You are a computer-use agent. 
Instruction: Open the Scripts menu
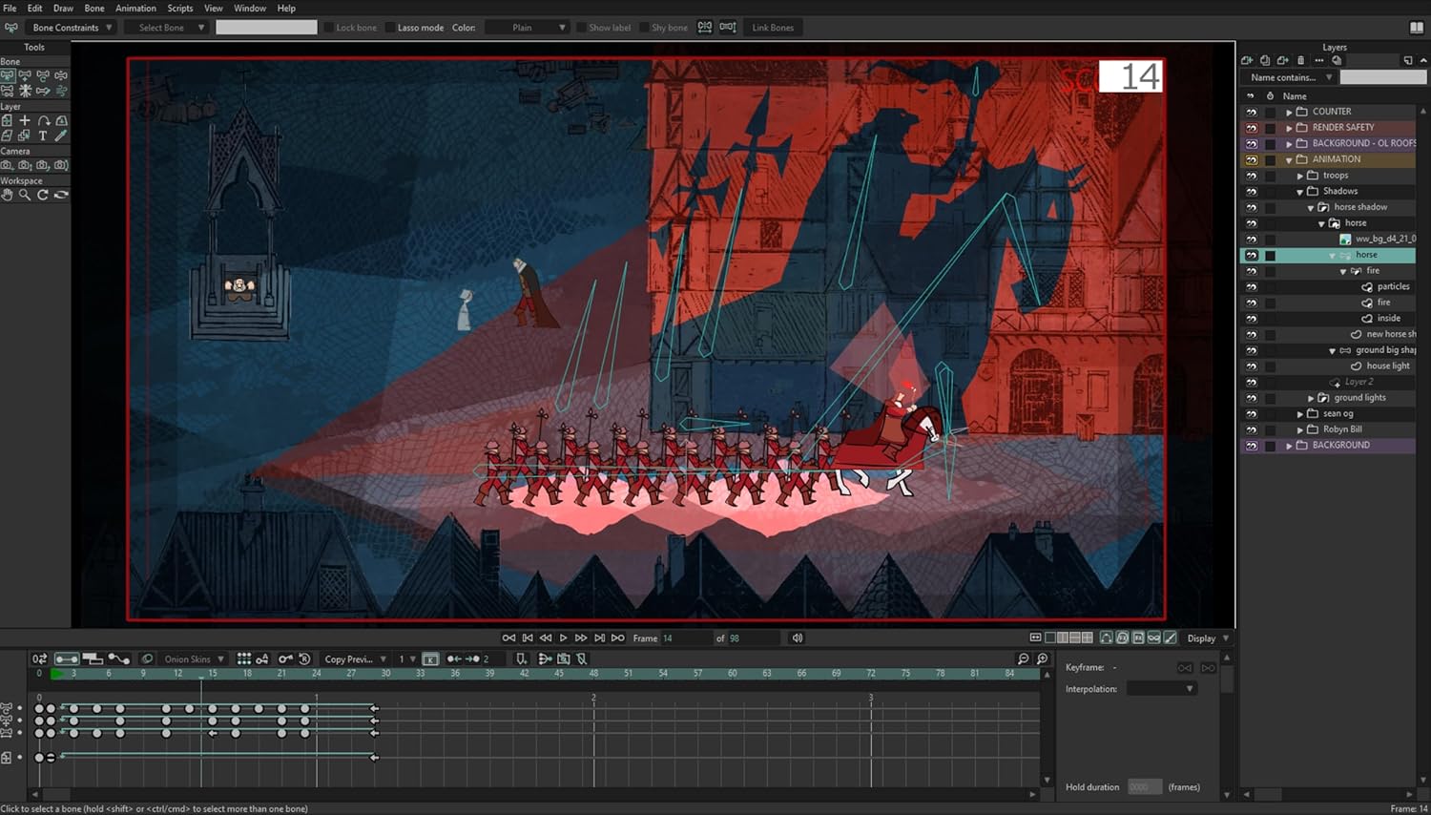pyautogui.click(x=180, y=8)
